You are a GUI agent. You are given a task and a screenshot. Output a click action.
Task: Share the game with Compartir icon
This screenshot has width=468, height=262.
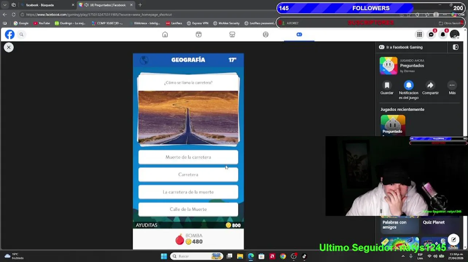[430, 85]
